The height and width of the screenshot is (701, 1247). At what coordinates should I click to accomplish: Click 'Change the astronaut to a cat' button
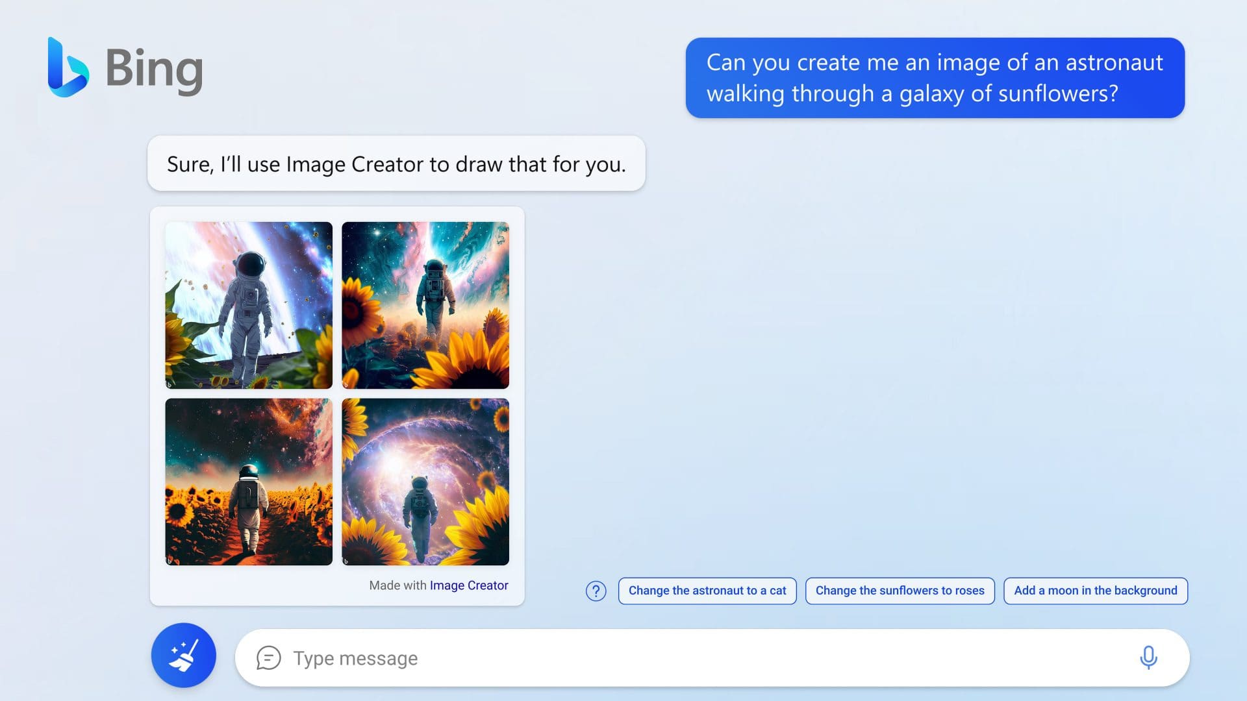point(707,591)
